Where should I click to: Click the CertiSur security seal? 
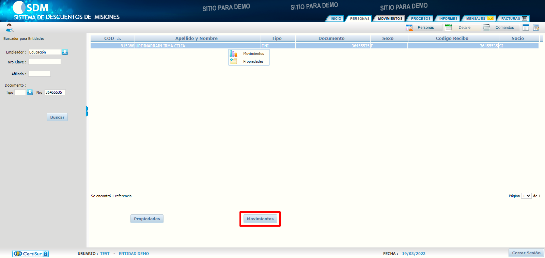coord(31,254)
